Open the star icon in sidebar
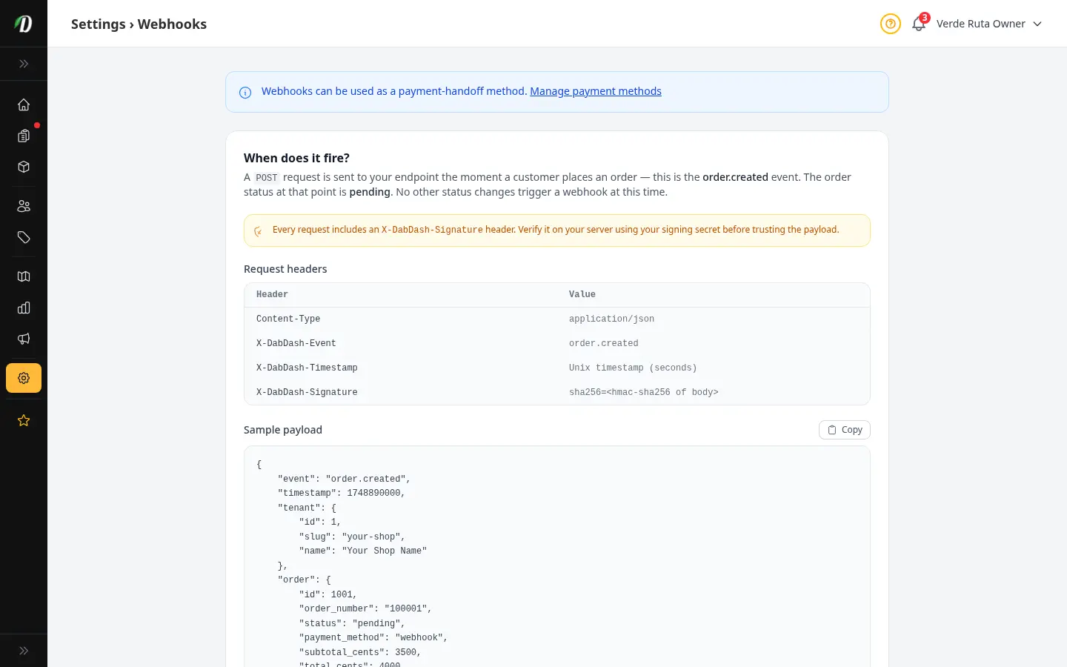Image resolution: width=1067 pixels, height=667 pixels. pos(24,420)
